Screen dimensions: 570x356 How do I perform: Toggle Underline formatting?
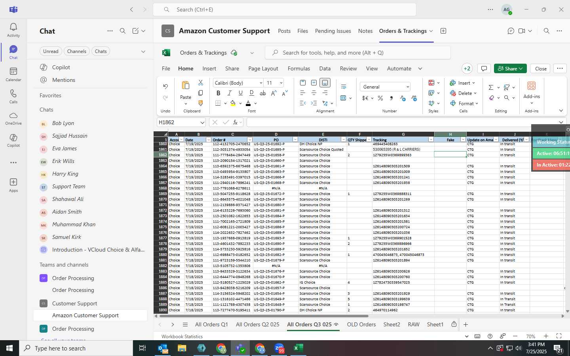click(240, 93)
